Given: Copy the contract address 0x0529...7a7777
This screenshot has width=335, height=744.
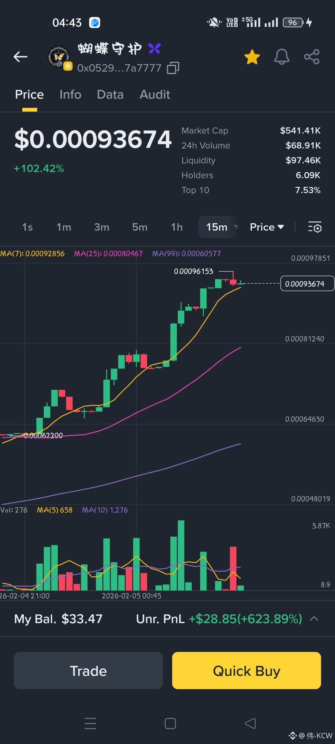Looking at the screenshot, I should 173,68.
